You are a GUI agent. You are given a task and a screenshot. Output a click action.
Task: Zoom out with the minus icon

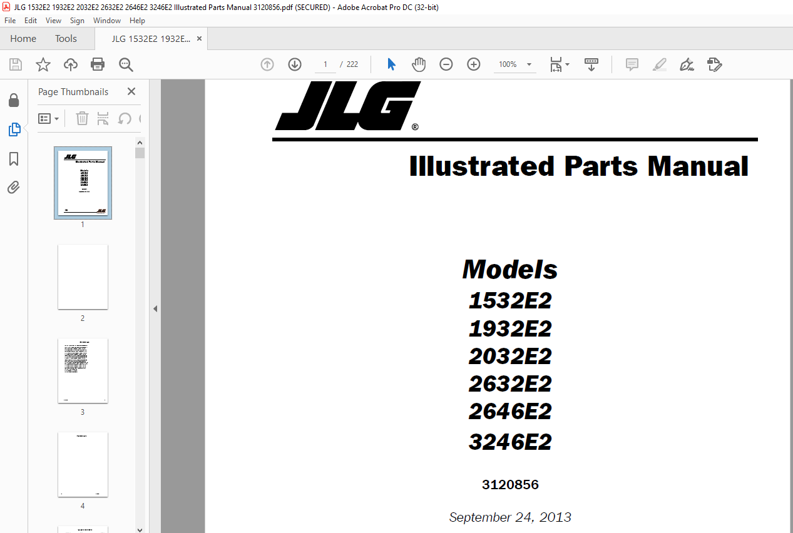446,64
